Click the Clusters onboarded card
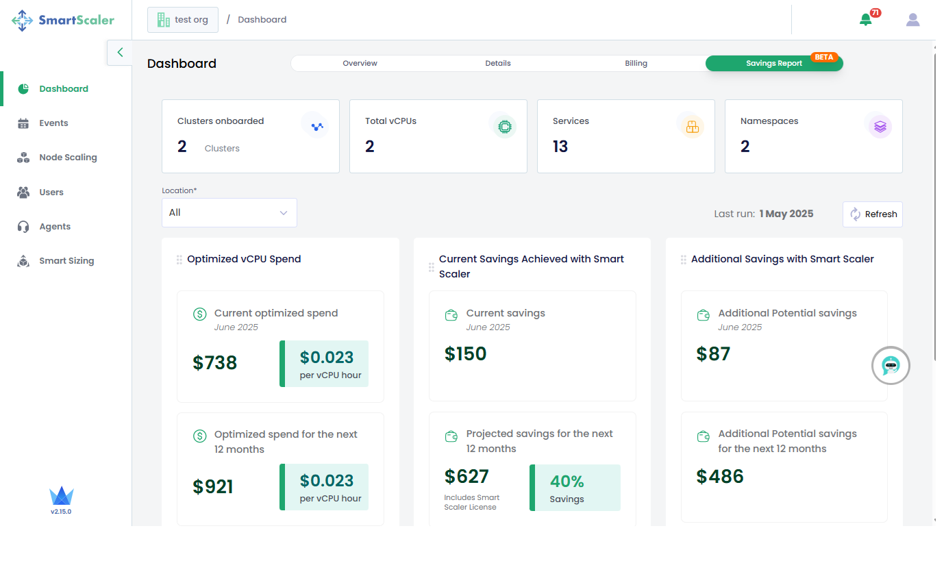 pos(251,136)
